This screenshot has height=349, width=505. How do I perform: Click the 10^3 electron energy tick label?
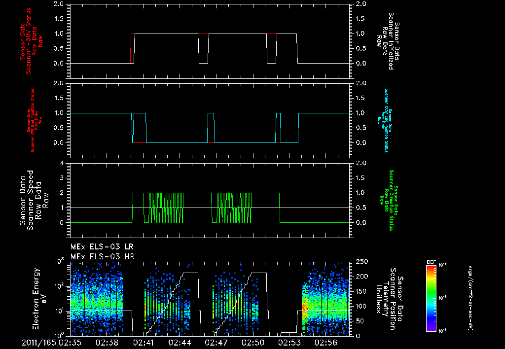point(59,261)
